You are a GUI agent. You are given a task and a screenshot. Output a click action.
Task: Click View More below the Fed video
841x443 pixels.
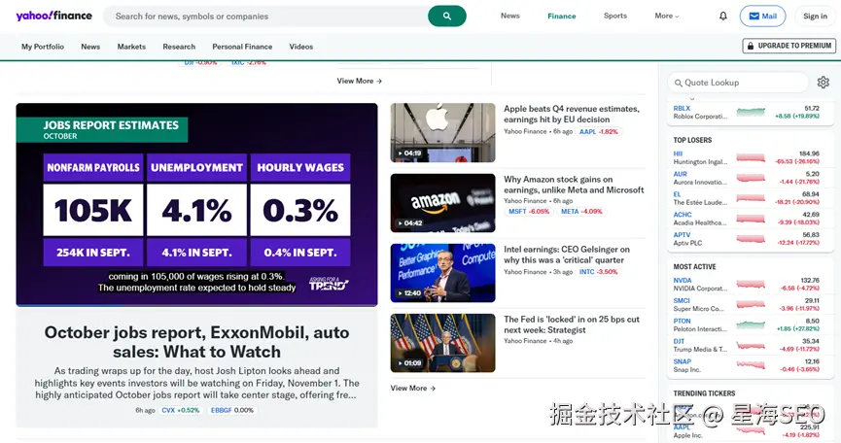point(412,388)
